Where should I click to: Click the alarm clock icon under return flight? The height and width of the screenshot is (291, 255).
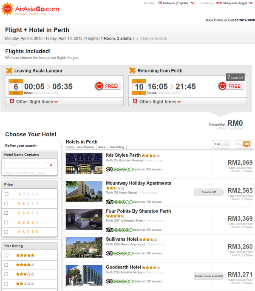click(135, 101)
